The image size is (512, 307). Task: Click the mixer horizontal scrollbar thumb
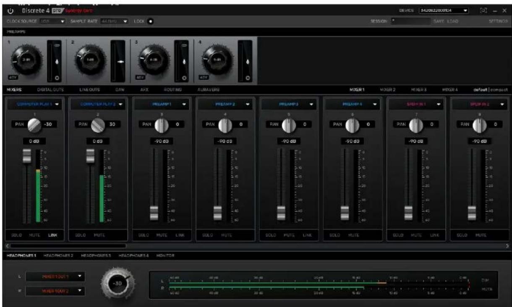tap(68, 246)
